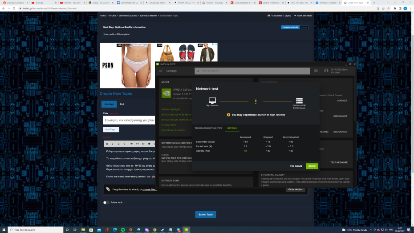The image size is (414, 233).
Task: Bookmark this page with the star icon
Action: tap(388, 8)
